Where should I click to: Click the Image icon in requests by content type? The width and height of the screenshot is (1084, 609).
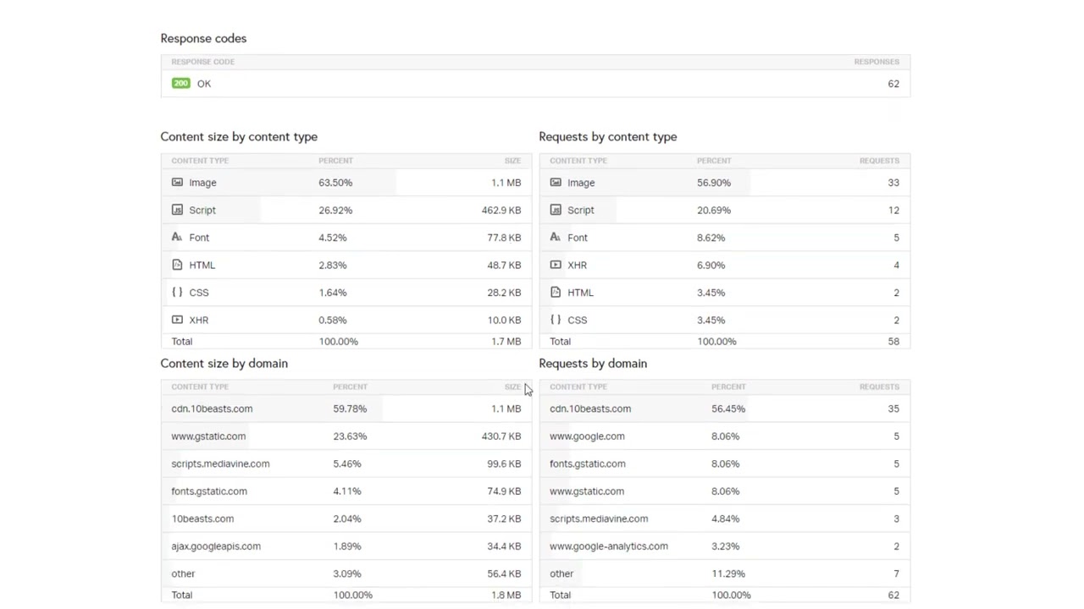coord(556,183)
